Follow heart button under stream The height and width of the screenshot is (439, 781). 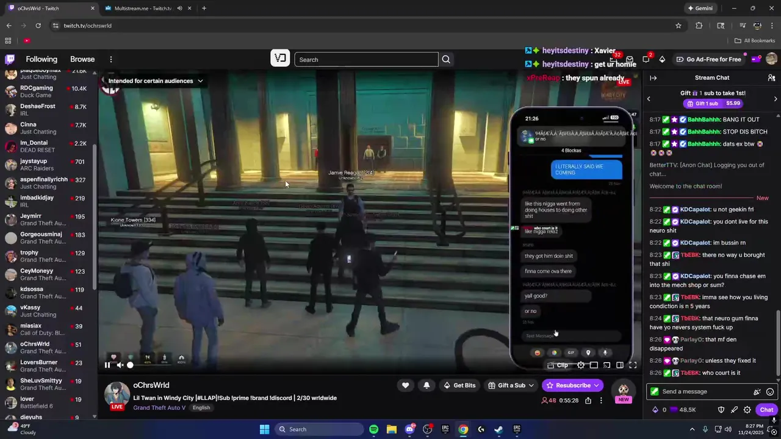click(405, 385)
